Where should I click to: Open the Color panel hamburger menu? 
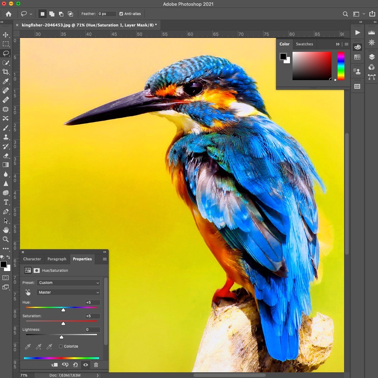coord(347,44)
